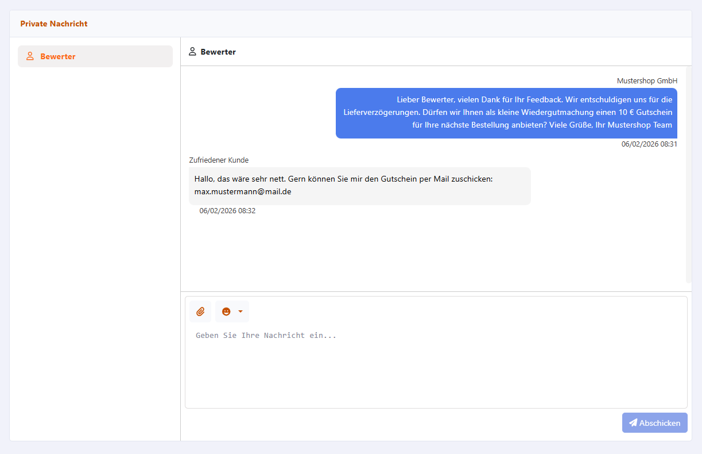Click the empty chat area below the messages
Image resolution: width=702 pixels, height=454 pixels.
(430, 253)
